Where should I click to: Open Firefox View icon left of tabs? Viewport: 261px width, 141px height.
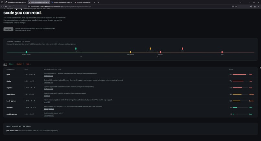coord(2,2)
